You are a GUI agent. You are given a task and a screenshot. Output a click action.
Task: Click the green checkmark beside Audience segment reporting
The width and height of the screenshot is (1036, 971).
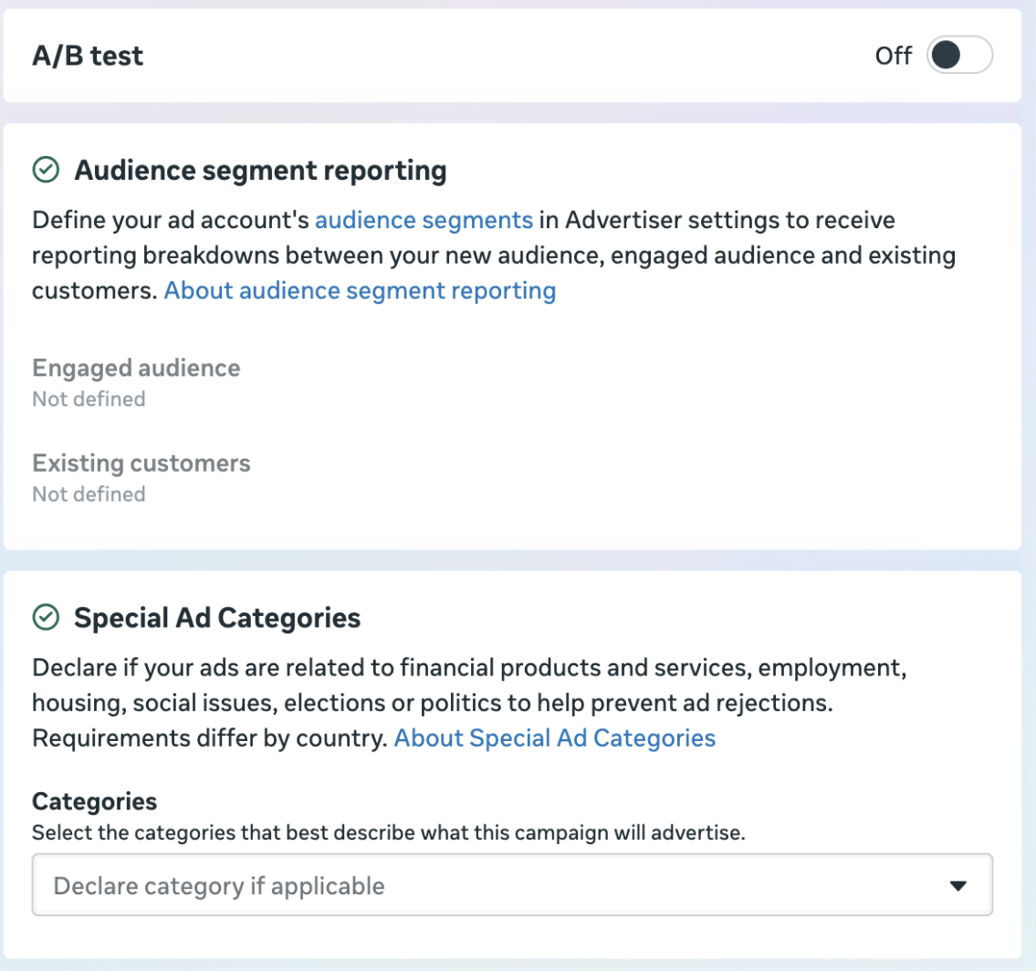pyautogui.click(x=46, y=170)
